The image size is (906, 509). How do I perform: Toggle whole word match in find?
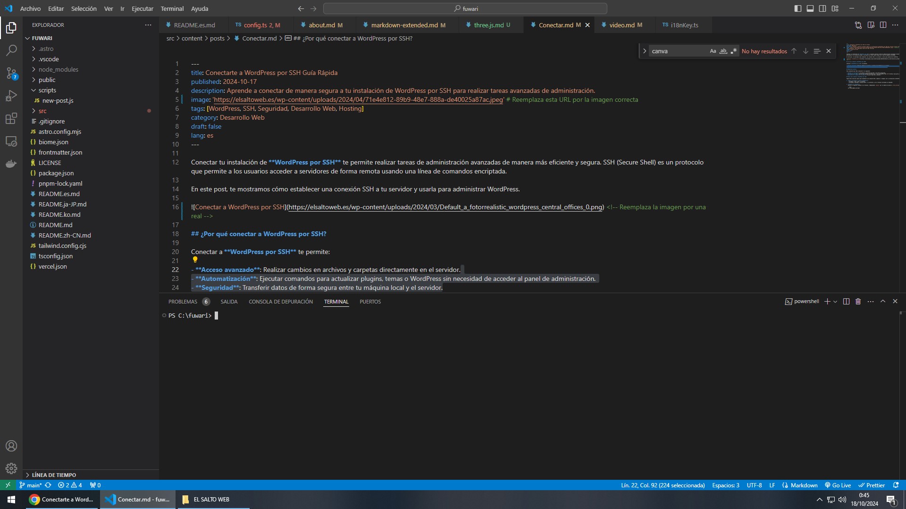(x=723, y=51)
